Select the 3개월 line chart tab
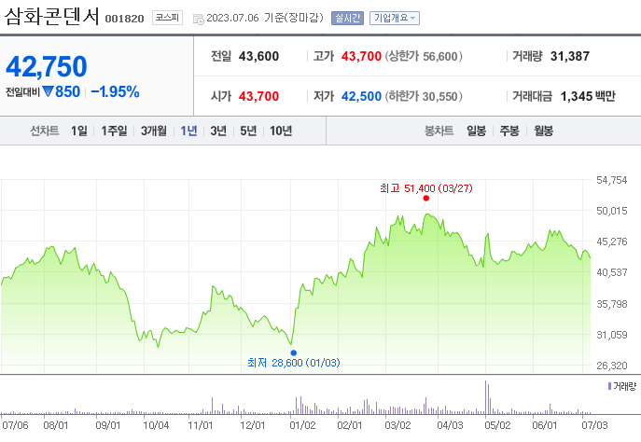641x442 pixels. click(x=154, y=131)
